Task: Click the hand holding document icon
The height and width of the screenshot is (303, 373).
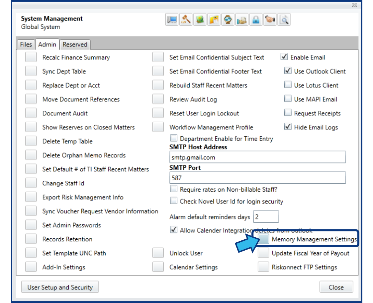Action: 242,20
